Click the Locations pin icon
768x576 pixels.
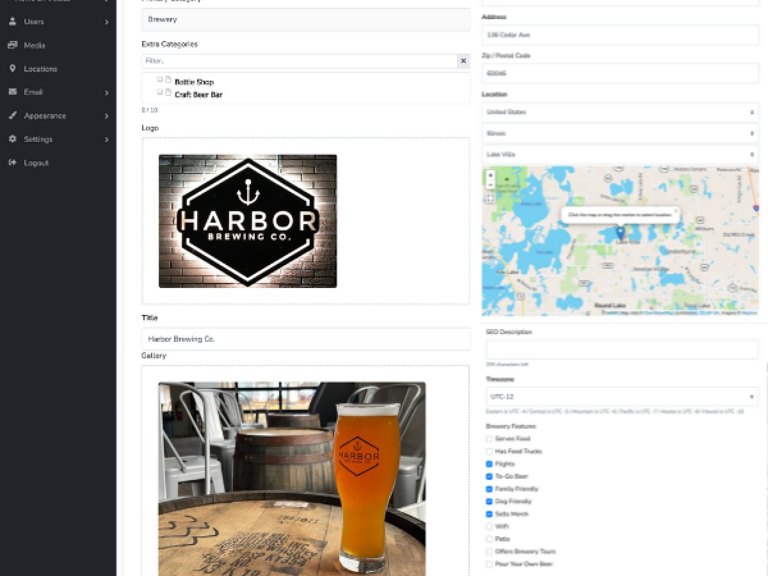[12, 68]
